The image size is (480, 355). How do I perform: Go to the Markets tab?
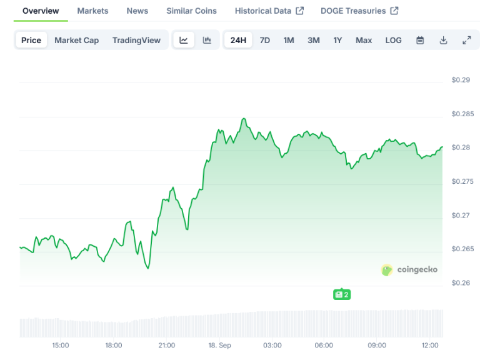(92, 11)
